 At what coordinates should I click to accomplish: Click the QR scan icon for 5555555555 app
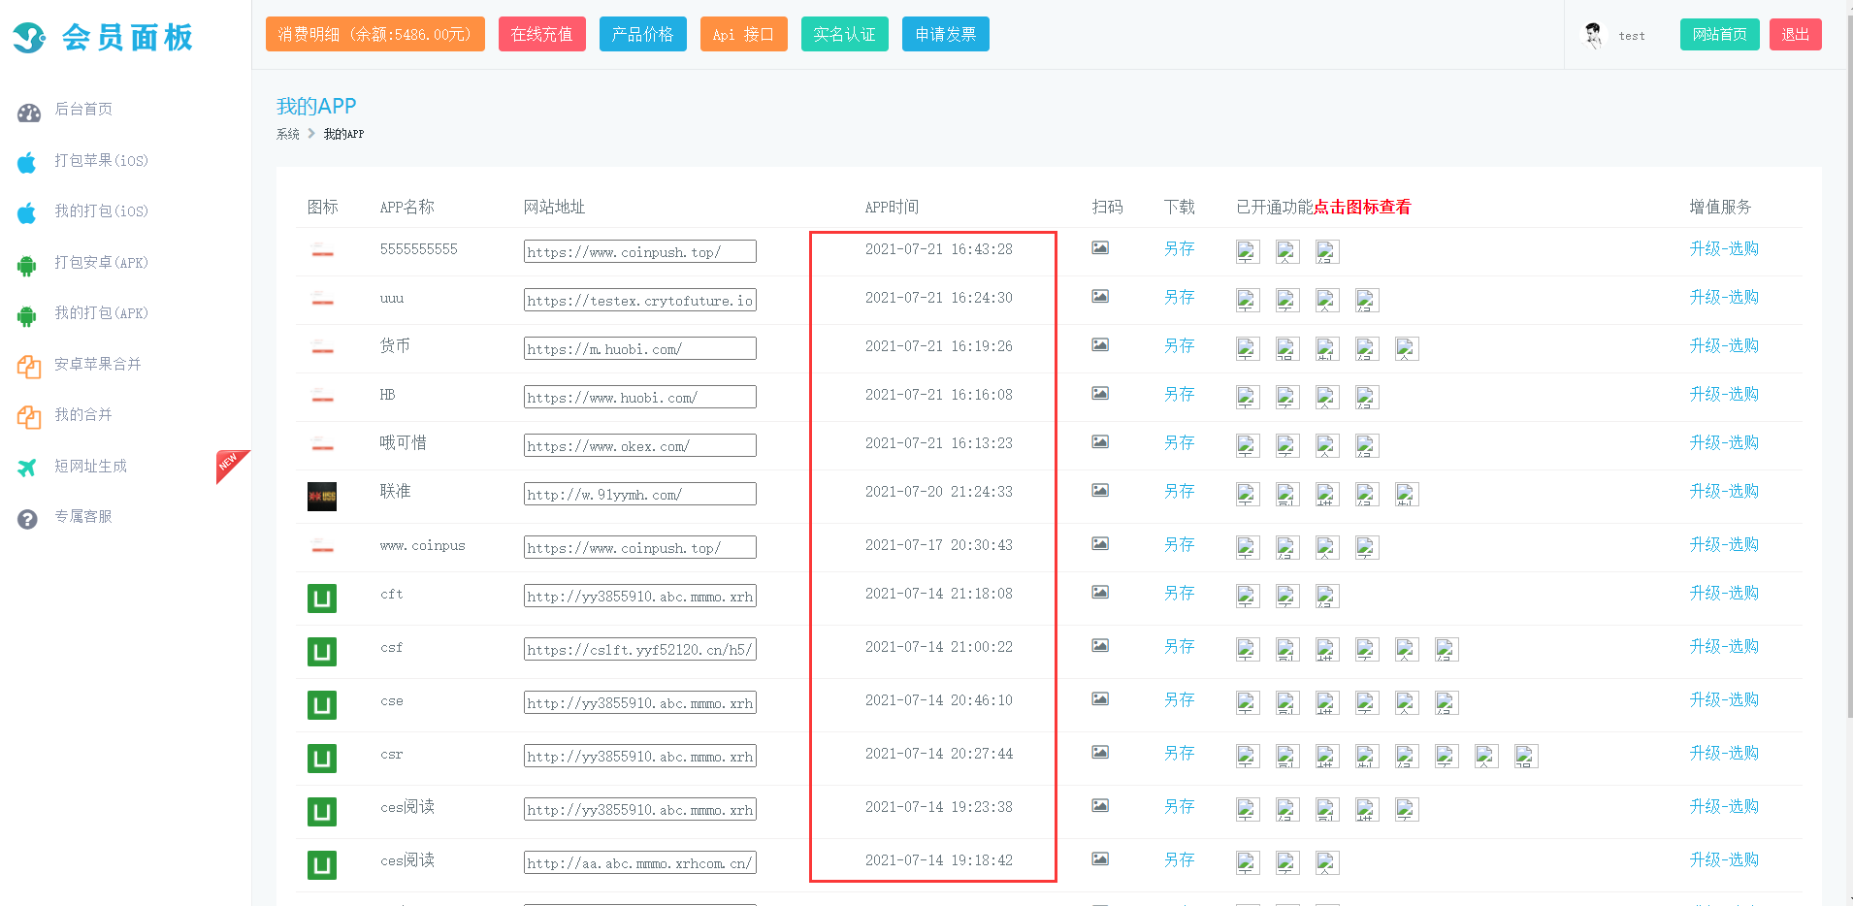pos(1099,248)
